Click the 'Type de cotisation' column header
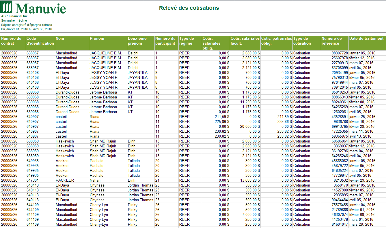The width and height of the screenshot is (386, 228). click(302, 41)
